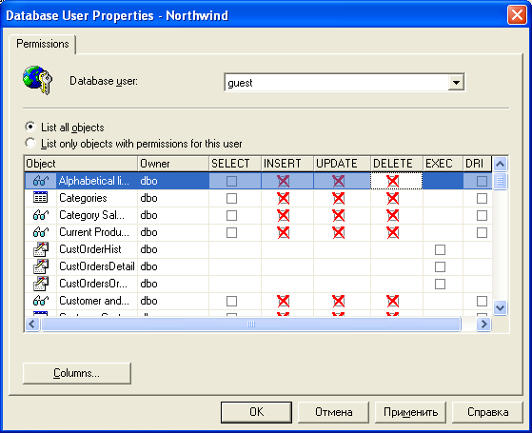
Task: Toggle SELECT permission for Current Produ...
Action: click(x=231, y=232)
